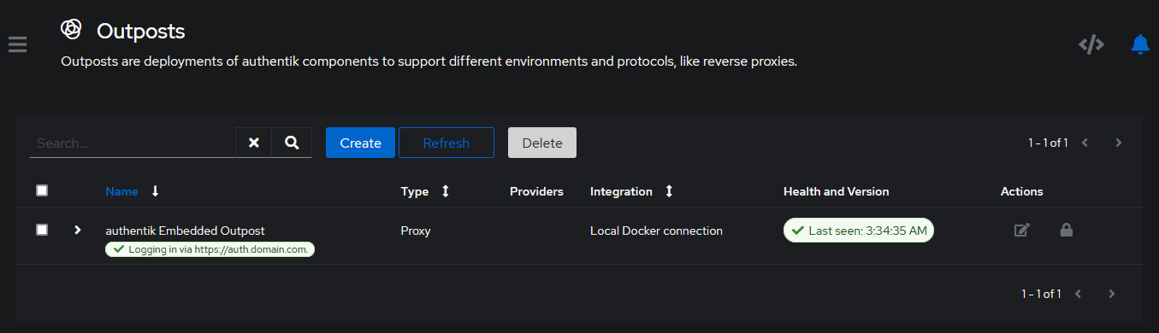
Task: Select all outposts with header checkbox
Action: click(x=42, y=190)
